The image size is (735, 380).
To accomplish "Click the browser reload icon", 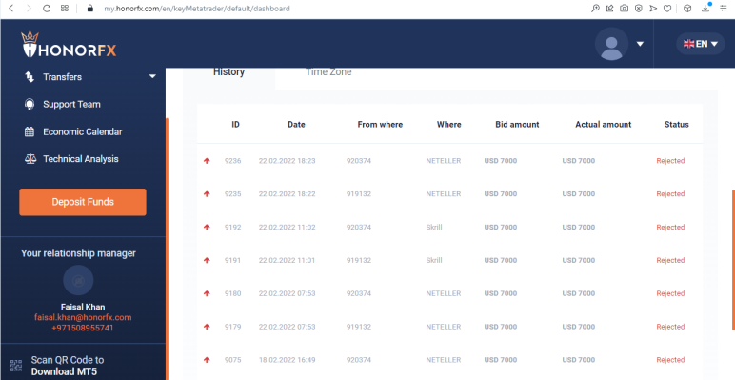I will point(47,9).
